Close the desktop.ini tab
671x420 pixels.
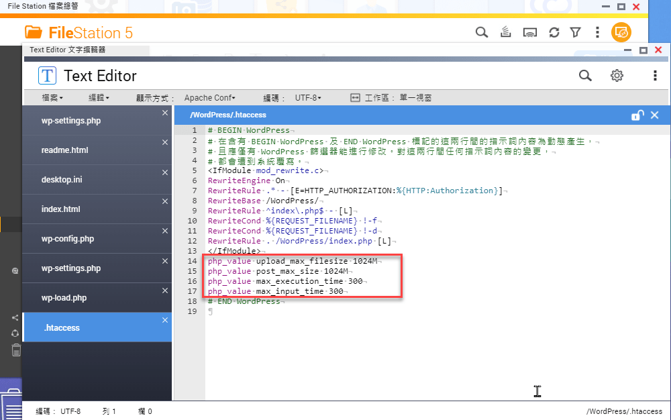(x=165, y=172)
